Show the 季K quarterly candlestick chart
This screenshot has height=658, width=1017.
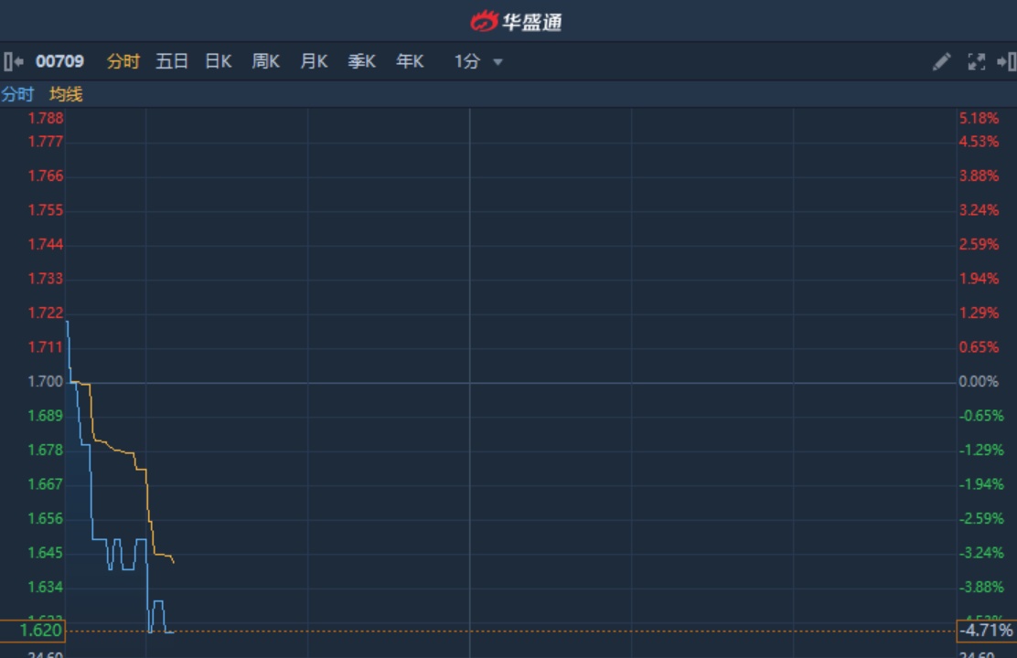click(x=361, y=62)
